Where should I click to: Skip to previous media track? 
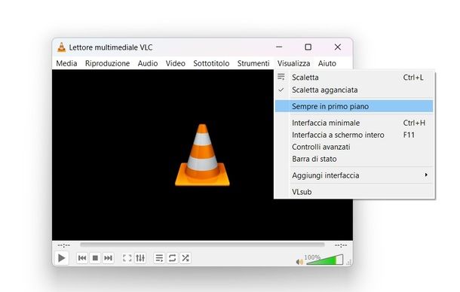pyautogui.click(x=82, y=258)
